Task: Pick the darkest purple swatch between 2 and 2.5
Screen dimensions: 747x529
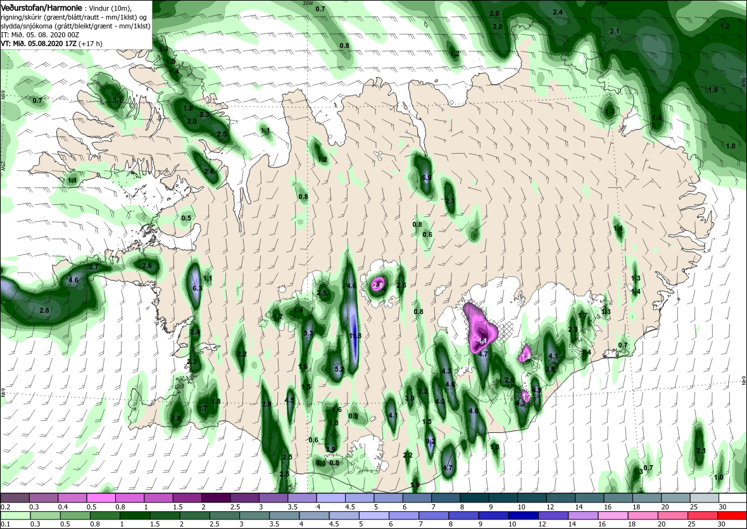Action: tap(215, 498)
